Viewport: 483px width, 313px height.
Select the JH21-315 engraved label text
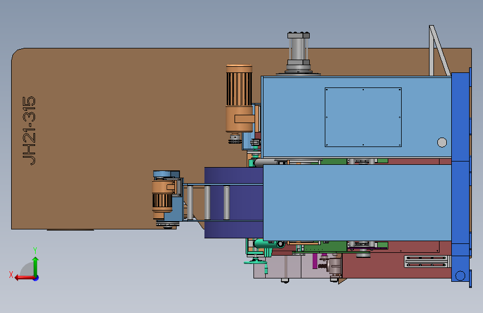point(29,131)
